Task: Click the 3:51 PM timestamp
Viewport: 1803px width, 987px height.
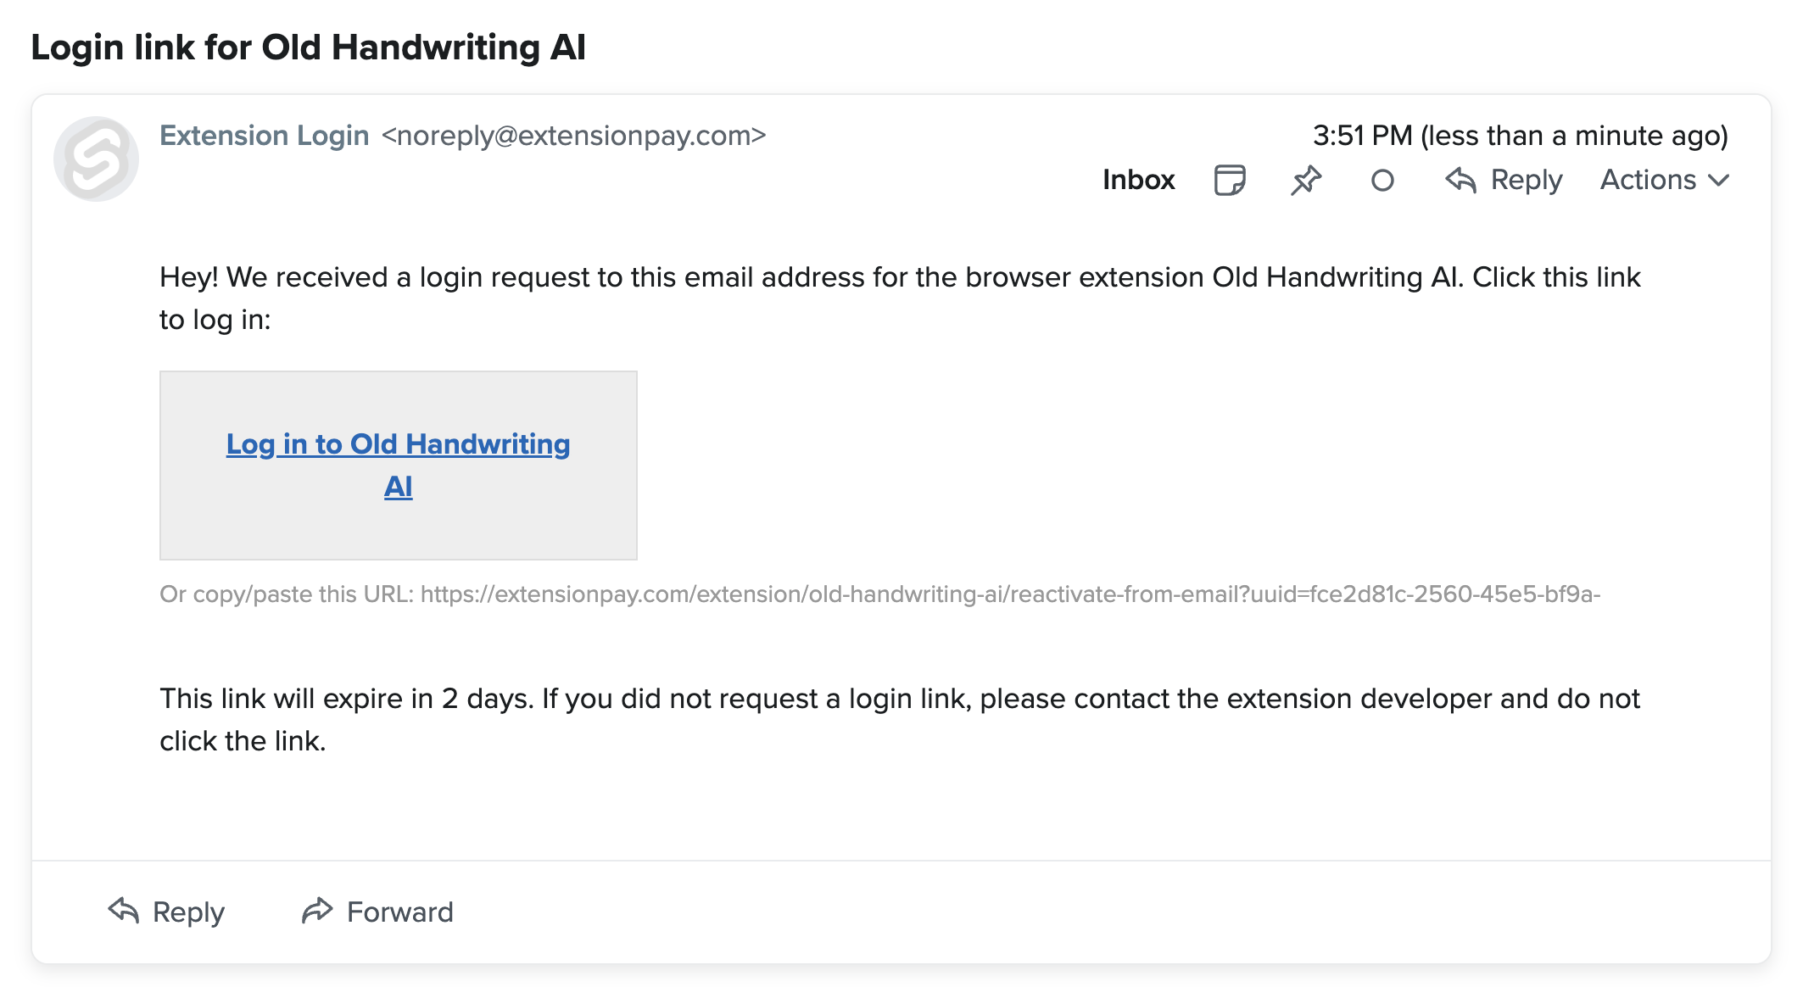Action: [1521, 136]
